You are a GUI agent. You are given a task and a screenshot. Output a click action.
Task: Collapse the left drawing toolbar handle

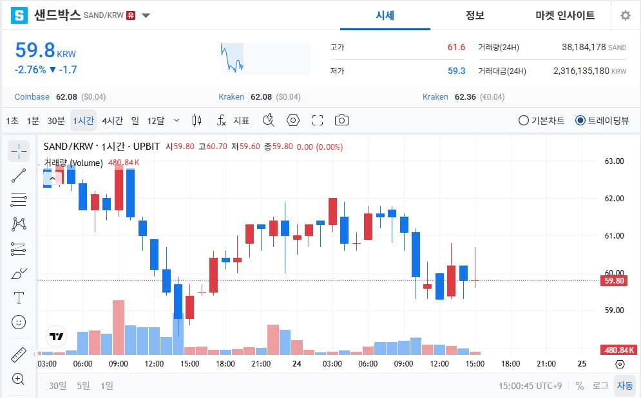tap(35, 354)
